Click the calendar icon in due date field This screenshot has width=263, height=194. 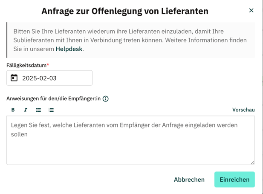(x=14, y=78)
